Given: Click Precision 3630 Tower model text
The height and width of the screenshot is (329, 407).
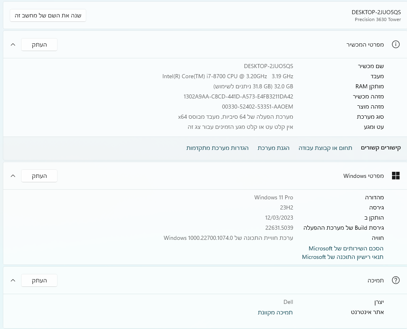Looking at the screenshot, I should click(x=378, y=19).
